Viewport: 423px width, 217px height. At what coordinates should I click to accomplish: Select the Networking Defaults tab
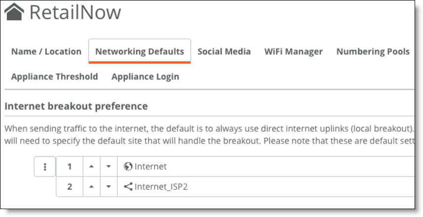click(x=140, y=51)
